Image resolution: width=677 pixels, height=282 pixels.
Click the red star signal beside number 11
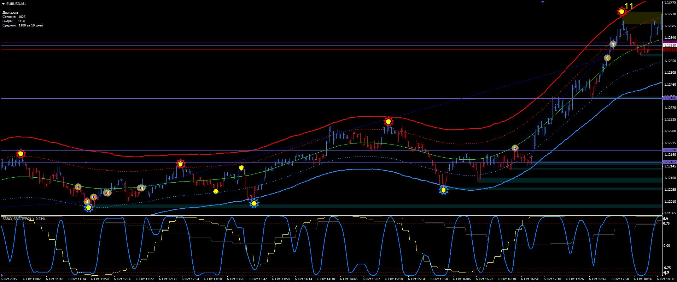621,12
